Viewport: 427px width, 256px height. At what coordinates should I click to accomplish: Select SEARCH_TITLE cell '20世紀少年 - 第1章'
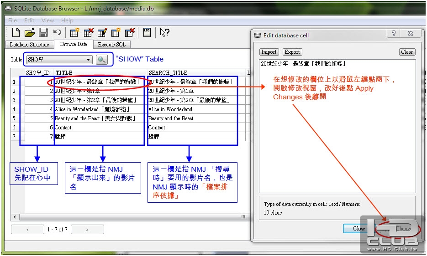196,91
